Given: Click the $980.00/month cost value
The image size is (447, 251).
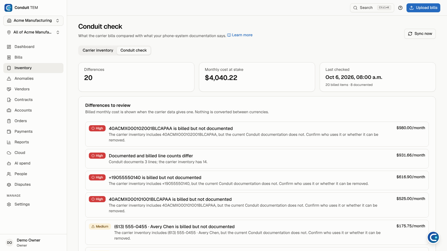Looking at the screenshot, I should pyautogui.click(x=411, y=128).
